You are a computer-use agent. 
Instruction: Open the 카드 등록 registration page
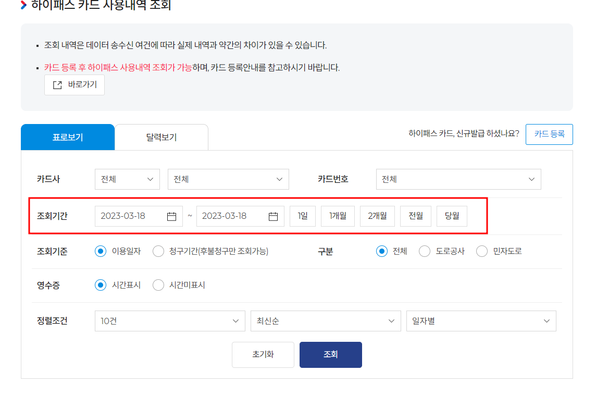(x=549, y=134)
